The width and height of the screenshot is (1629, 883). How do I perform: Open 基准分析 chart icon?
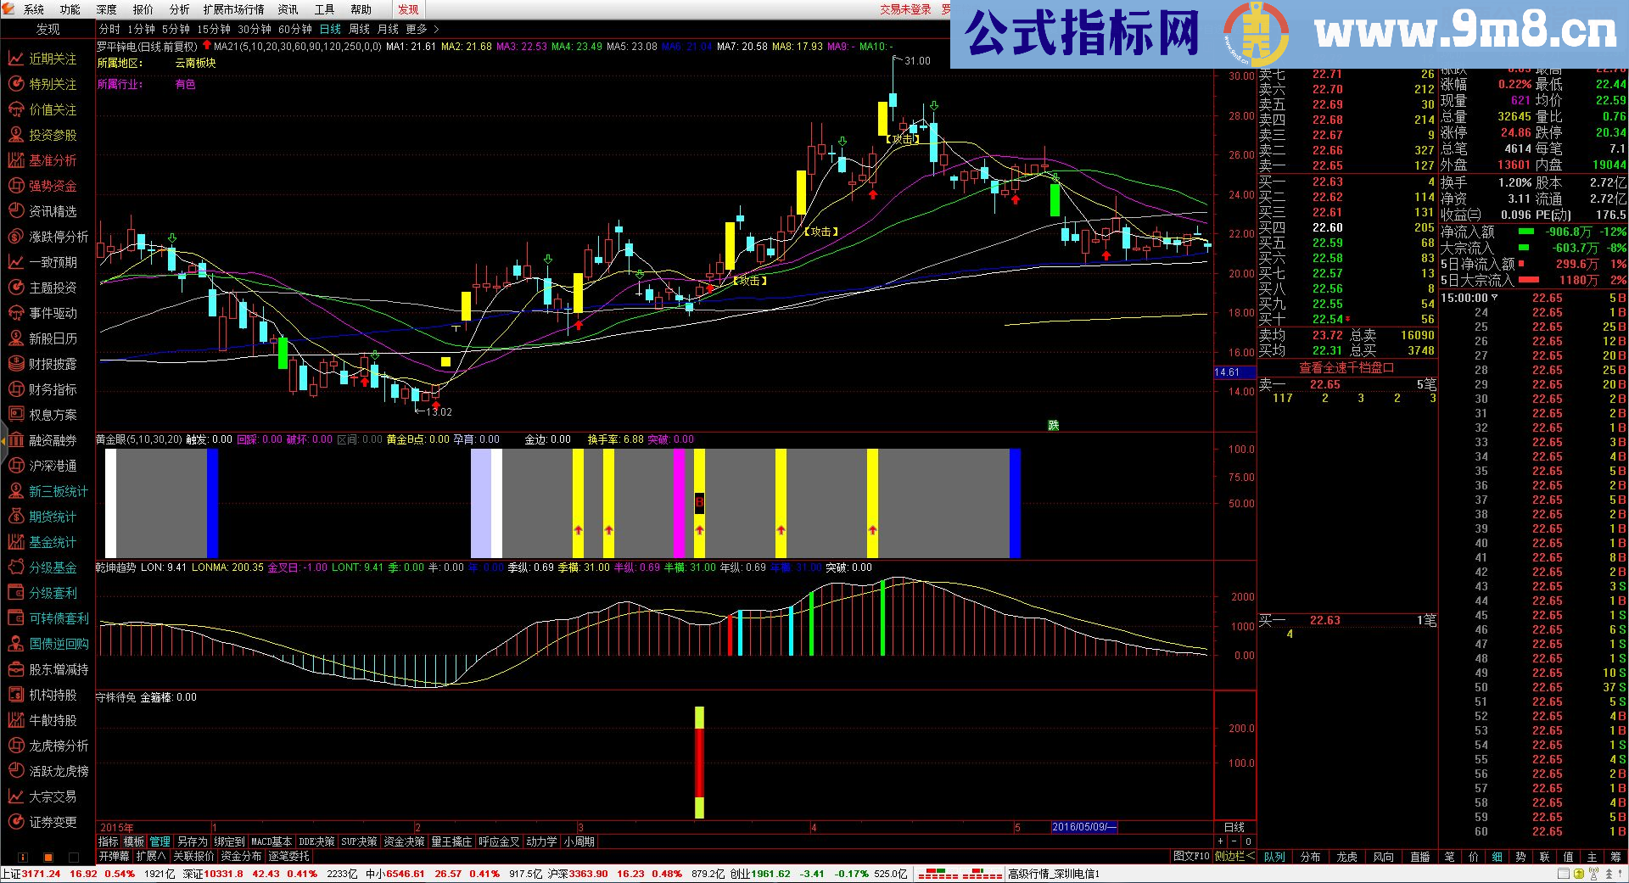coord(15,160)
